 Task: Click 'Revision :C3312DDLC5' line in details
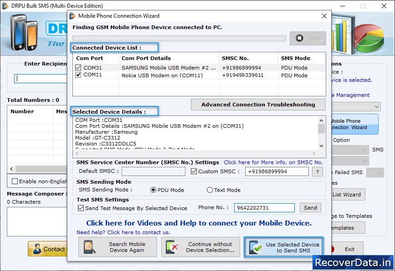click(x=106, y=144)
